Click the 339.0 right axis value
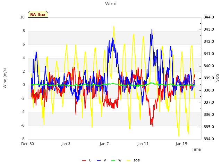222x167 pixels. [x=209, y=78]
